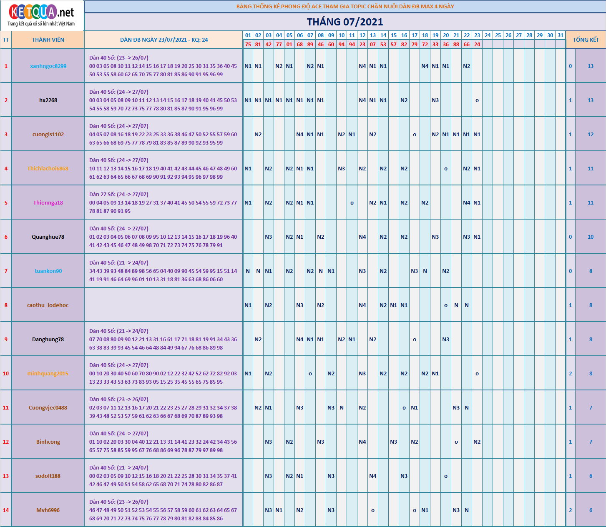
Task: Select the TT column header
Action: [6, 40]
